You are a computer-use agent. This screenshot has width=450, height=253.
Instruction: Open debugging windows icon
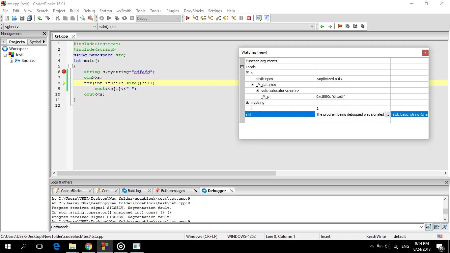pos(259,18)
